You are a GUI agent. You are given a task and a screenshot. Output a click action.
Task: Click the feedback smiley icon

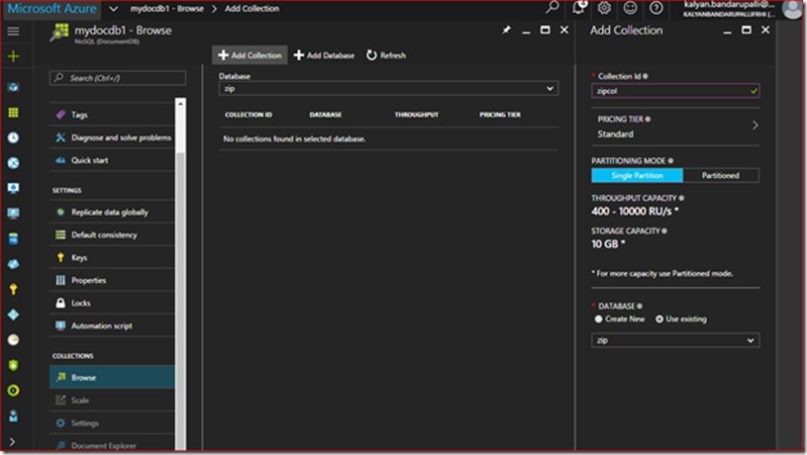630,8
